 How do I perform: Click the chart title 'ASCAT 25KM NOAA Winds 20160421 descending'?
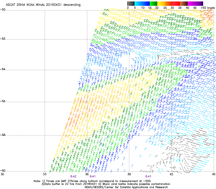click(x=43, y=5)
